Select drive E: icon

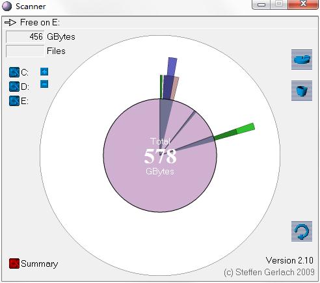14,101
